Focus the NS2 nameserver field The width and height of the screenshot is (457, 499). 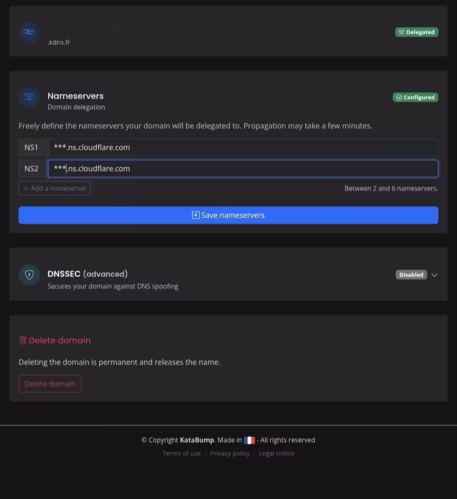243,169
